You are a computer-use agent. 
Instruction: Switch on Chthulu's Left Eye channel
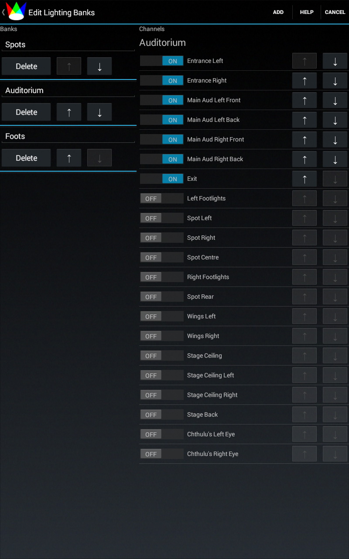point(162,434)
